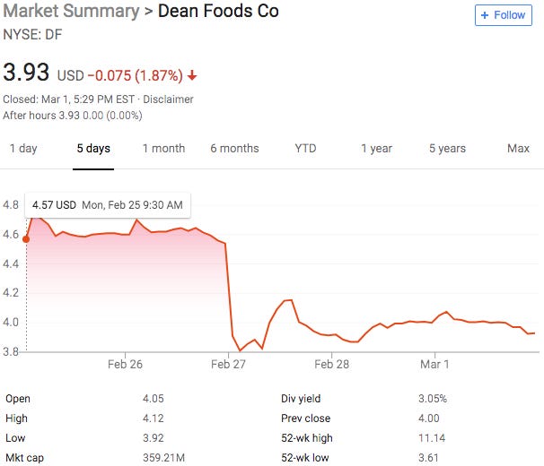Open the Market Summary link

[x=71, y=12]
